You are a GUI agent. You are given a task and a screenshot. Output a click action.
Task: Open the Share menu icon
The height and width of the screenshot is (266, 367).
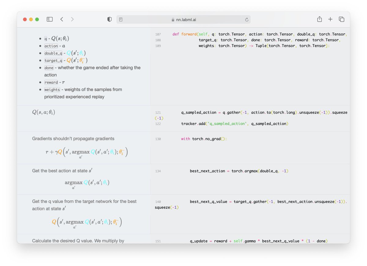click(319, 19)
